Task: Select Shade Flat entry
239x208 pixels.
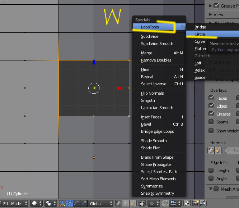Action: pos(159,148)
